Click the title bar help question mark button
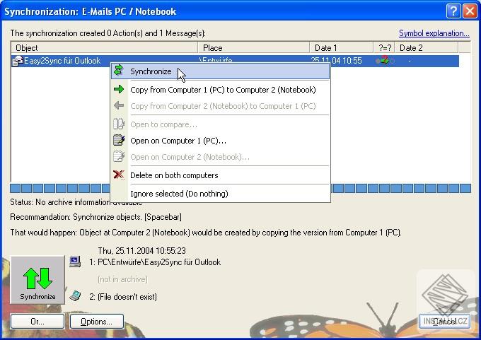Screen dimensions: 481x340 point(453,11)
